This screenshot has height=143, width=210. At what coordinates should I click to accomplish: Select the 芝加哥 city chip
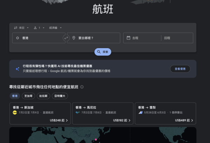28,96
